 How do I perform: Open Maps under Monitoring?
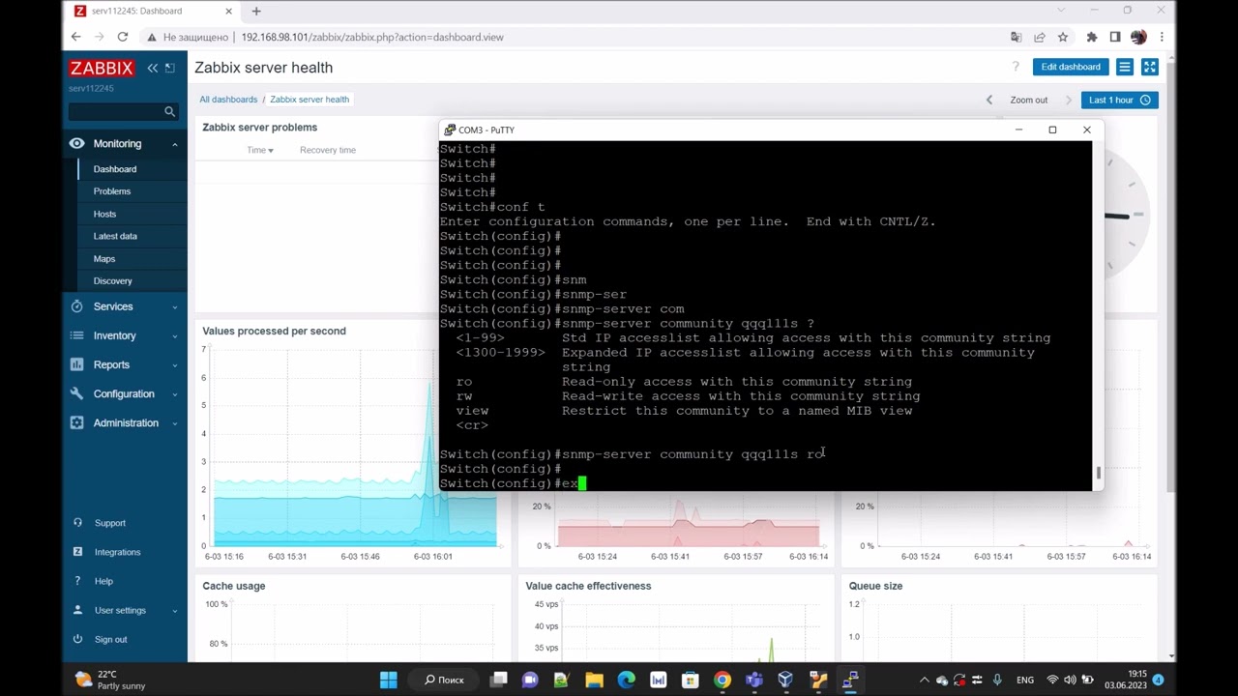click(x=104, y=258)
